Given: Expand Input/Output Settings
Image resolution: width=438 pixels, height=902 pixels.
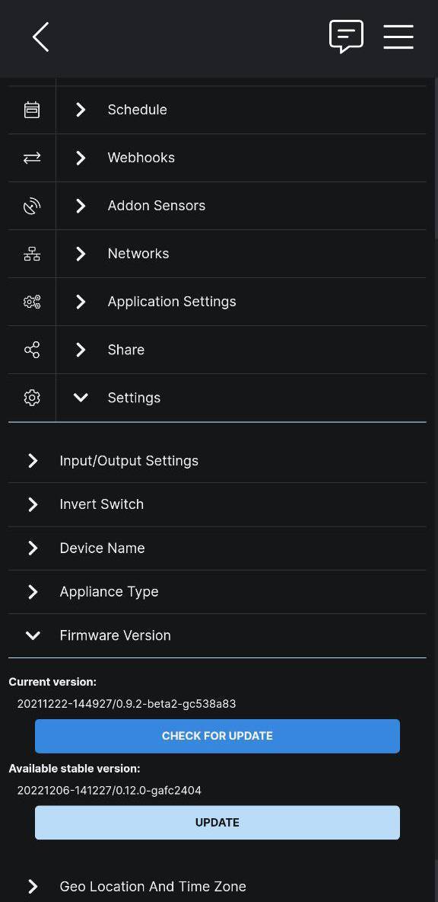Looking at the screenshot, I should (x=217, y=461).
